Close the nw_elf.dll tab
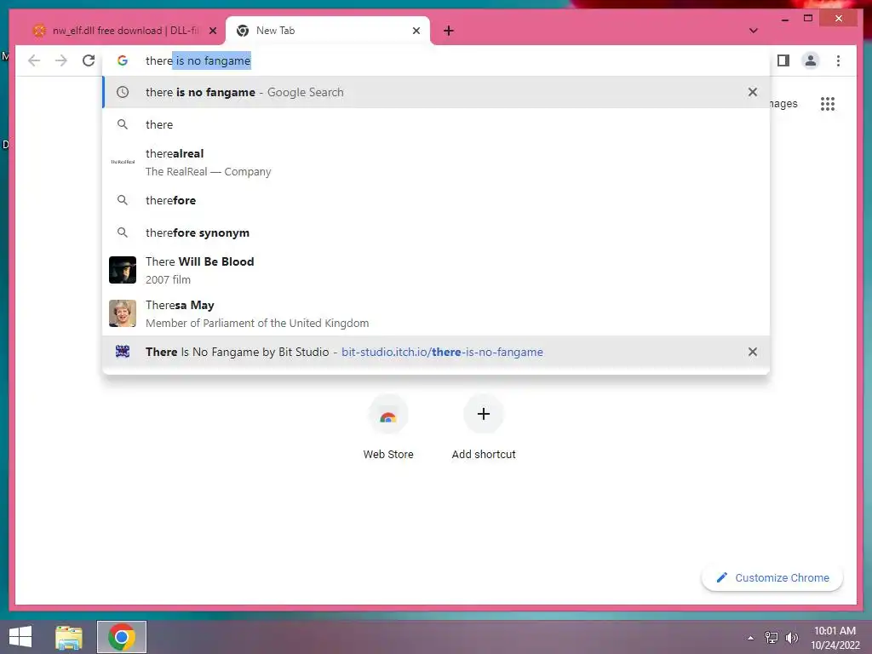Screen dimensions: 872x654 point(212,31)
